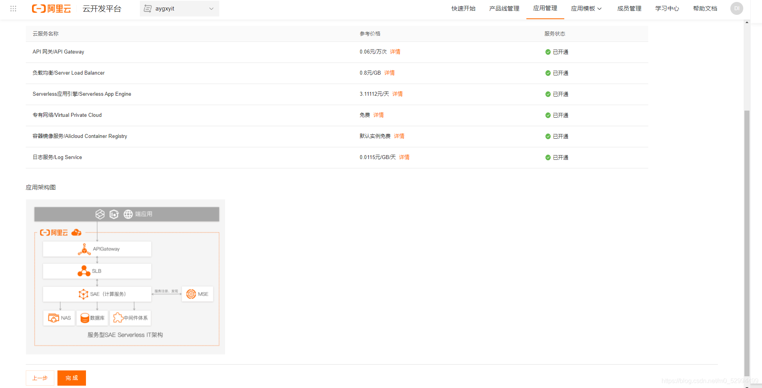Click the 上一步 button
This screenshot has height=388, width=762.
(40, 378)
